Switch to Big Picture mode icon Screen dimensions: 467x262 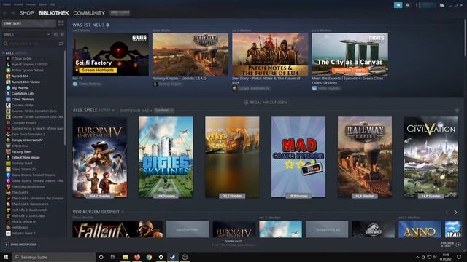point(442,5)
